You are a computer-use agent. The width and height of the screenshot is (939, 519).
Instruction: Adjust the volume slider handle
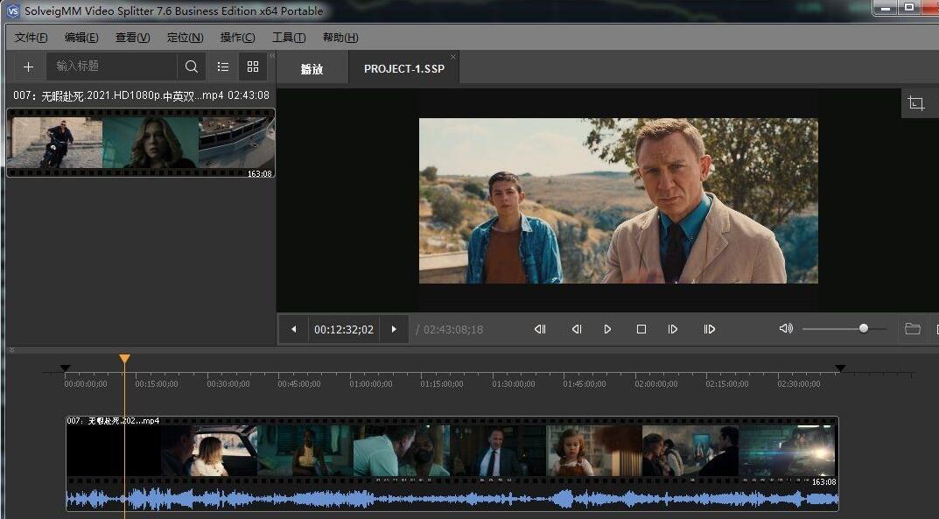864,328
